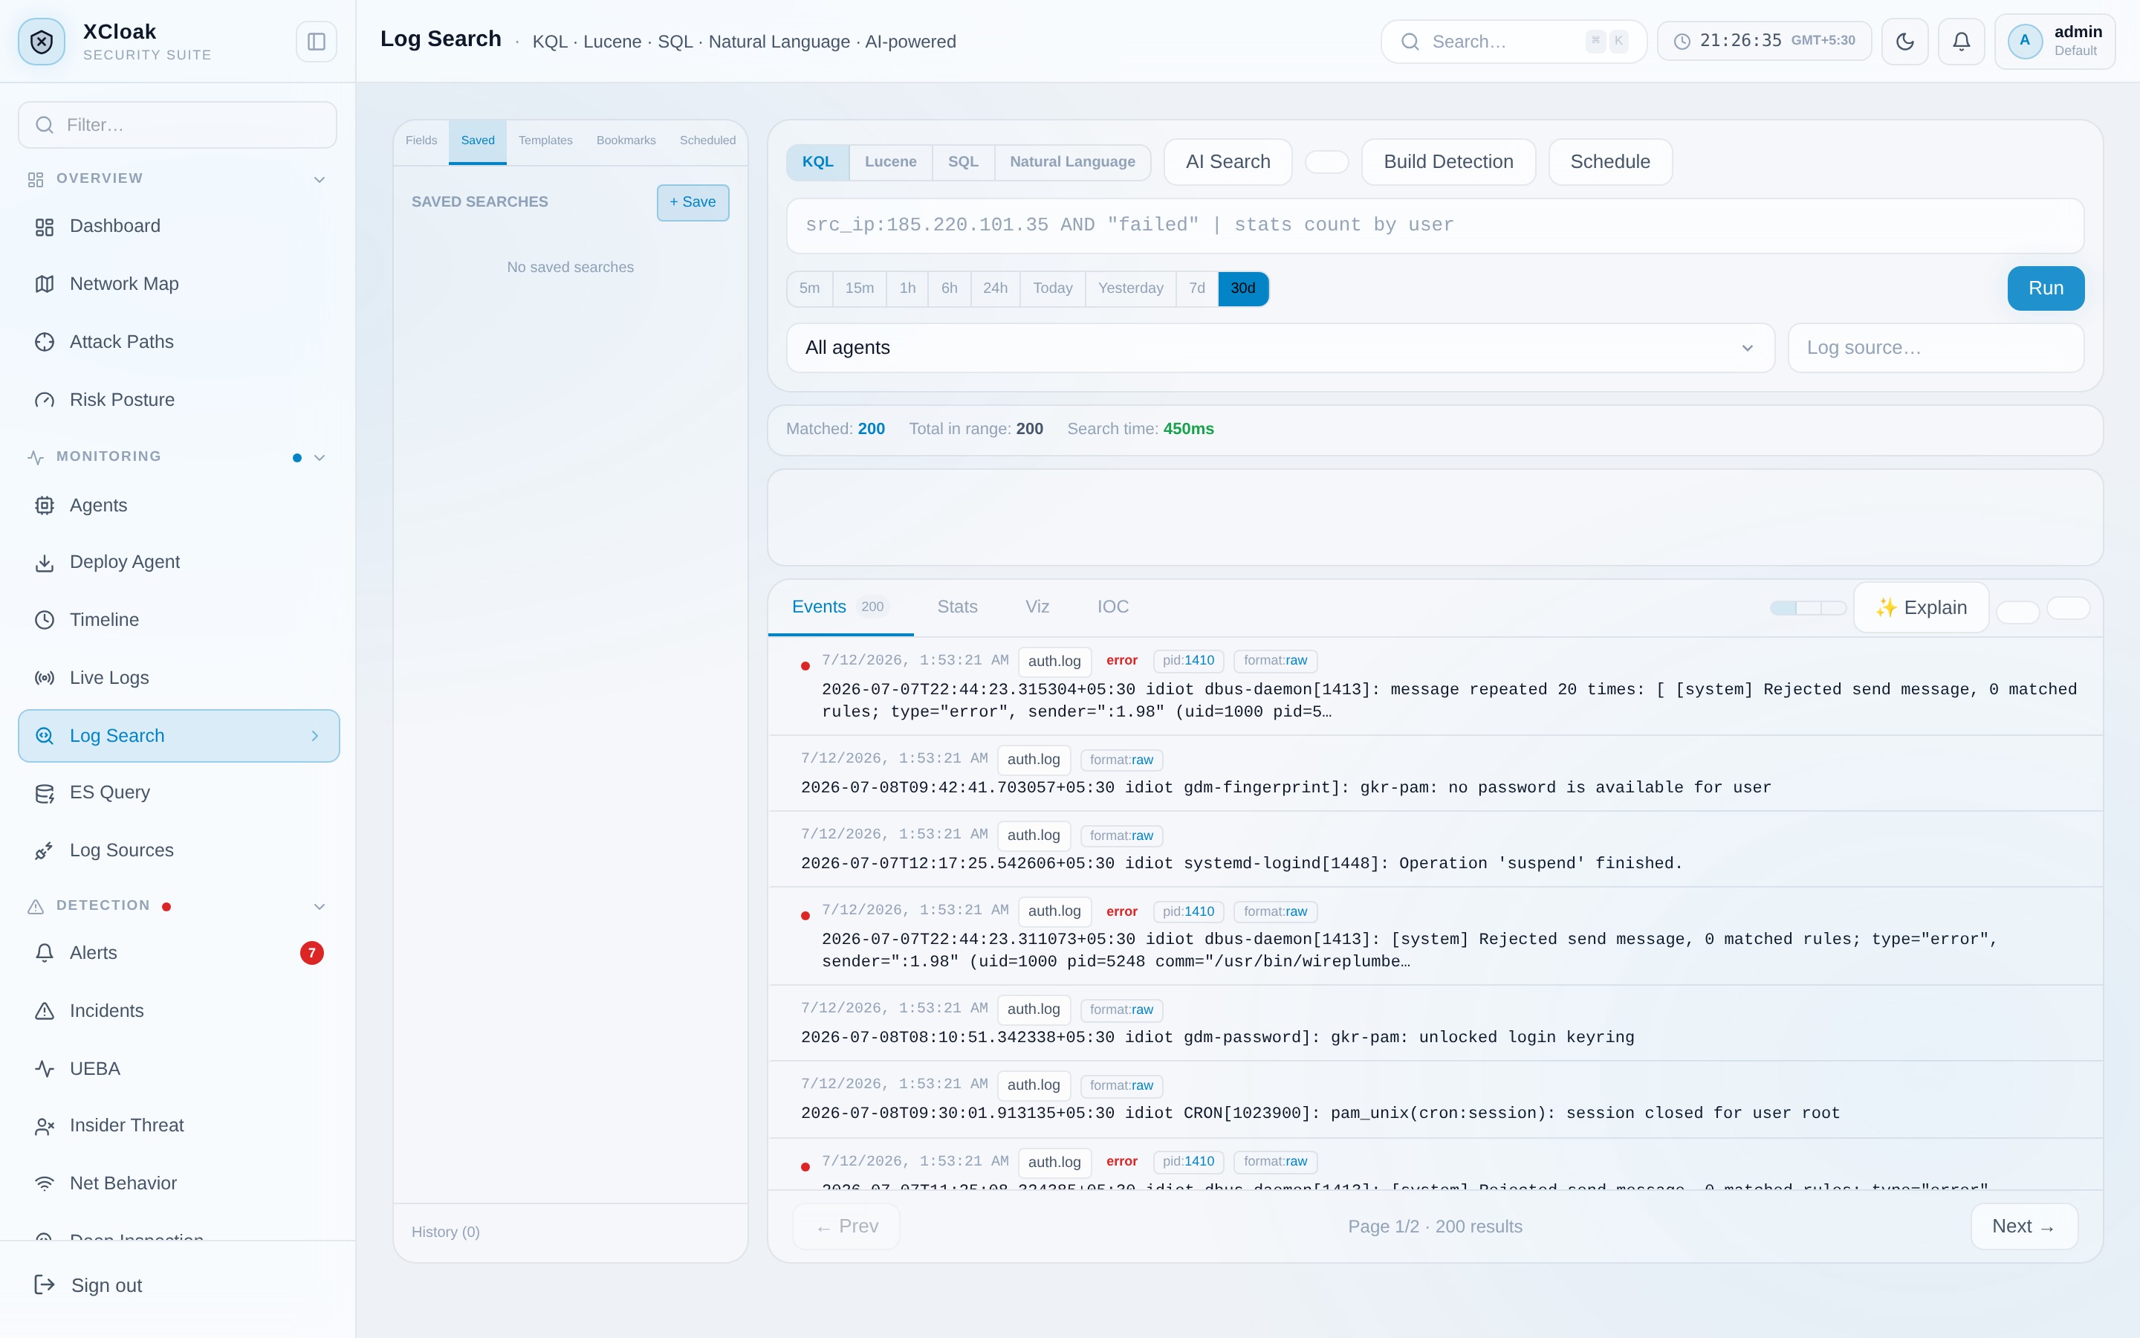Click the Schedule button

point(1609,162)
